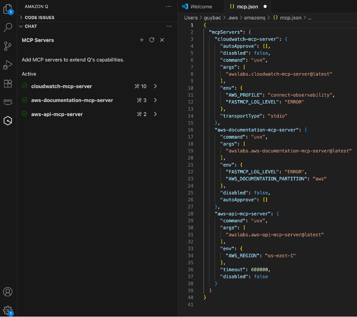This screenshot has height=317, width=357.
Task: Open the AWS Toolkit sidebar icon
Action: click(8, 102)
